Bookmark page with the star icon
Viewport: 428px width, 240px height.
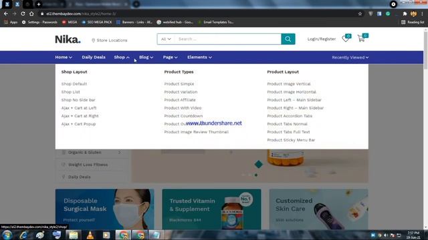[360, 13]
